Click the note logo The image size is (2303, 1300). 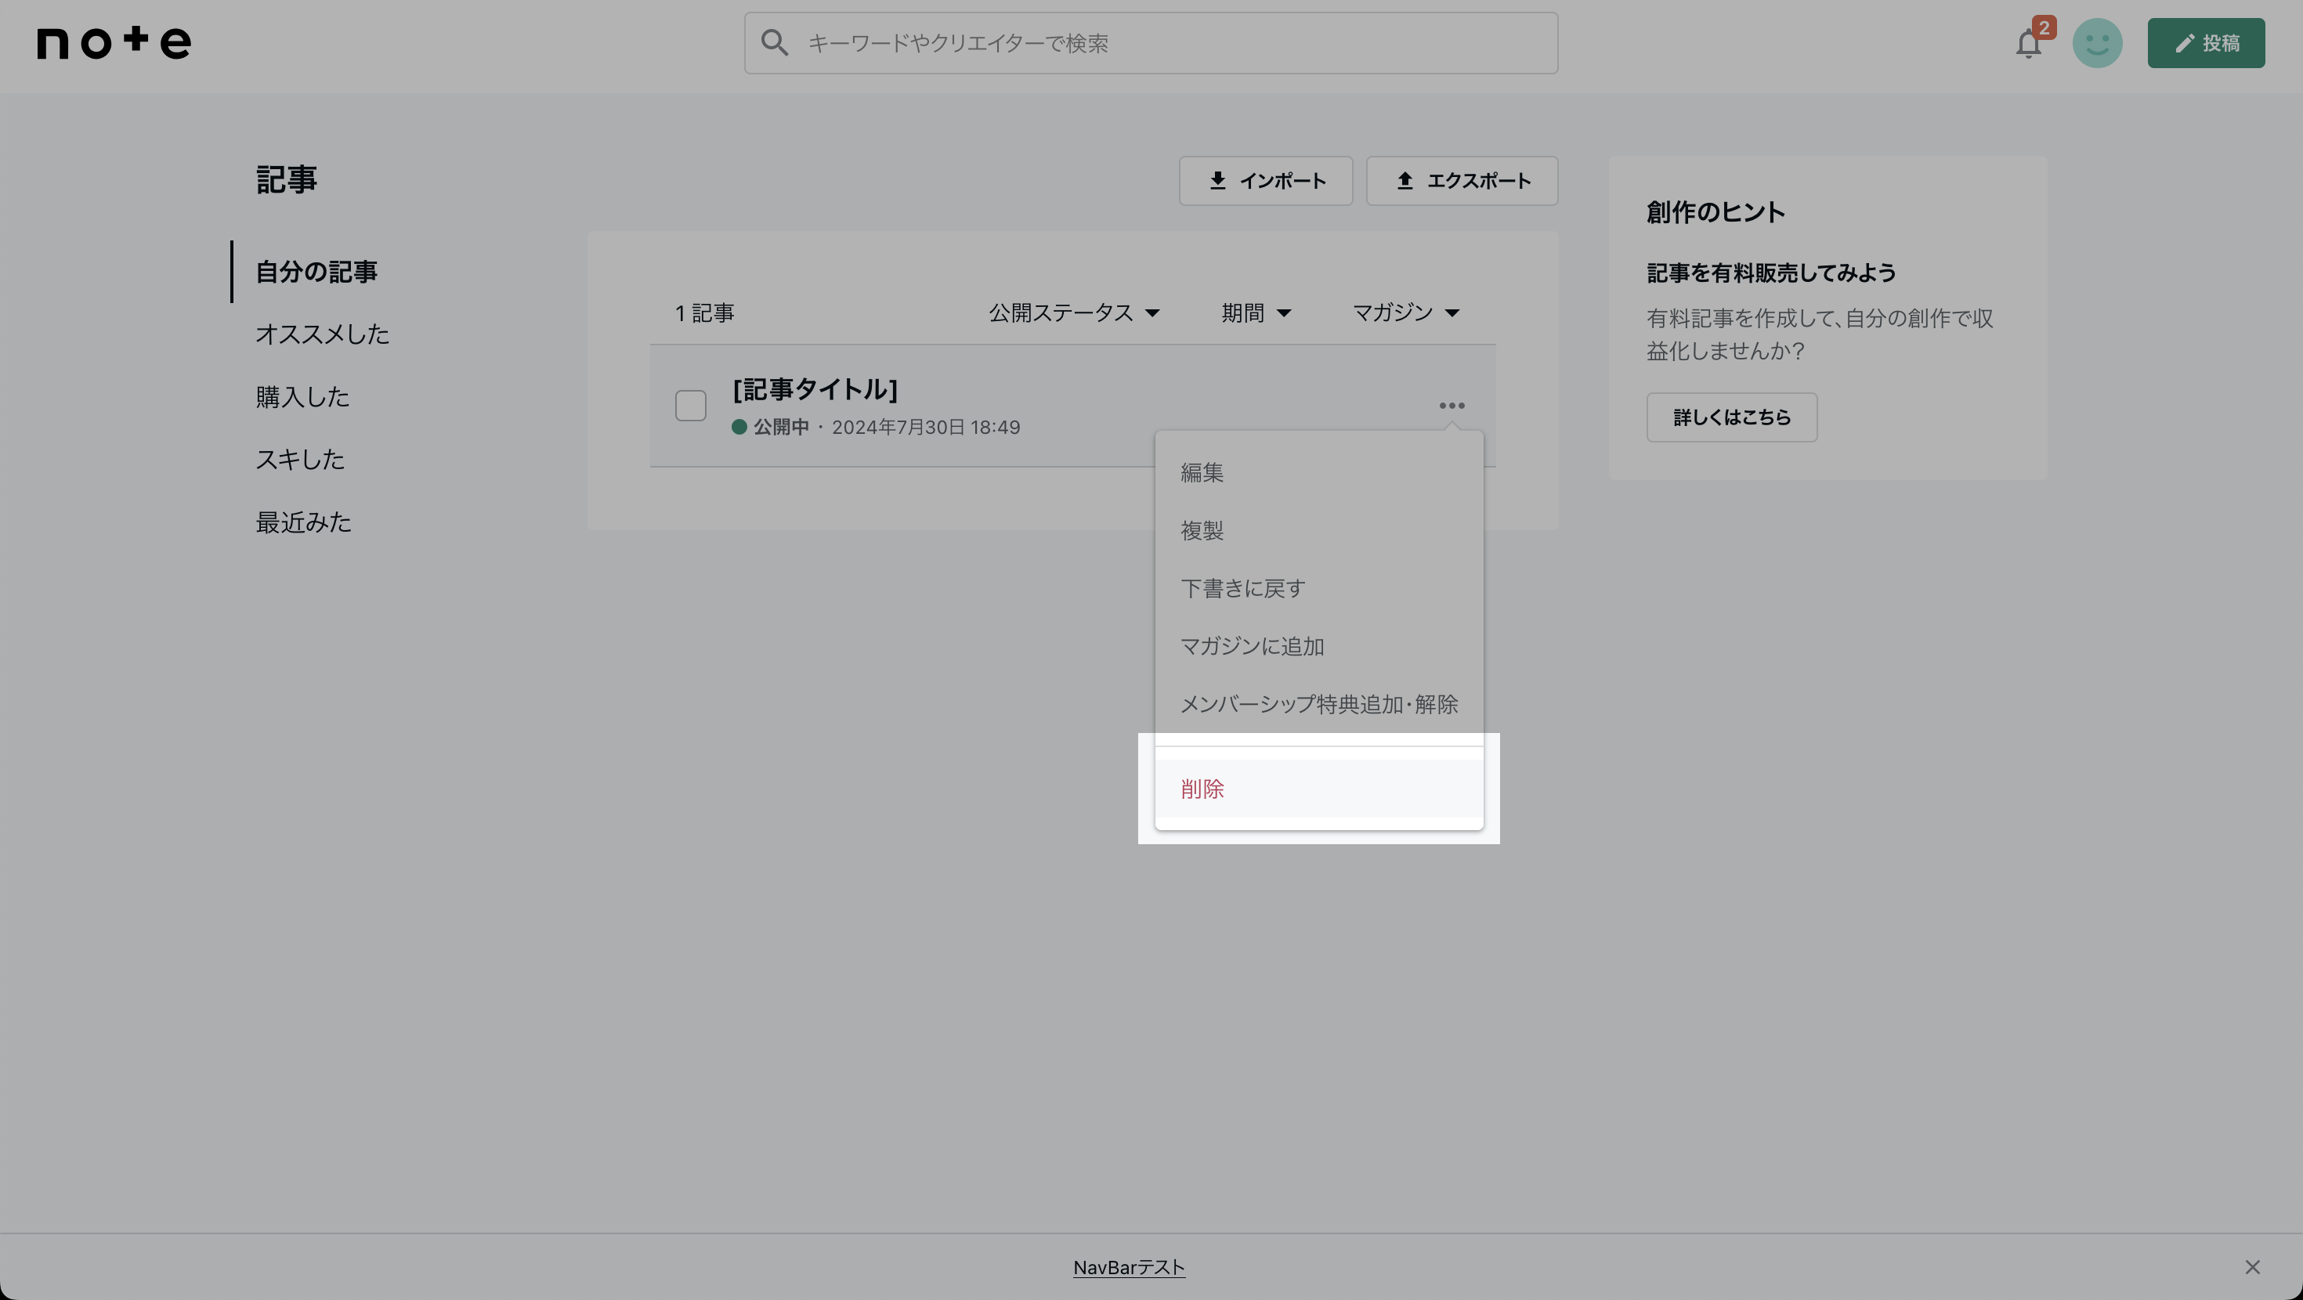tap(114, 42)
